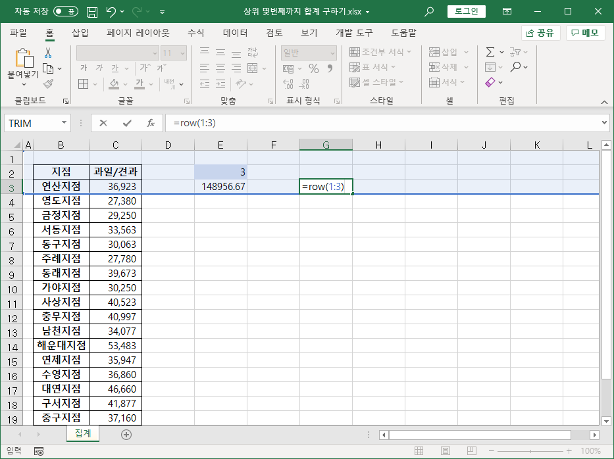Click the Clear eraser icon in editing group
Screen dimensions: 614x459
[x=490, y=82]
